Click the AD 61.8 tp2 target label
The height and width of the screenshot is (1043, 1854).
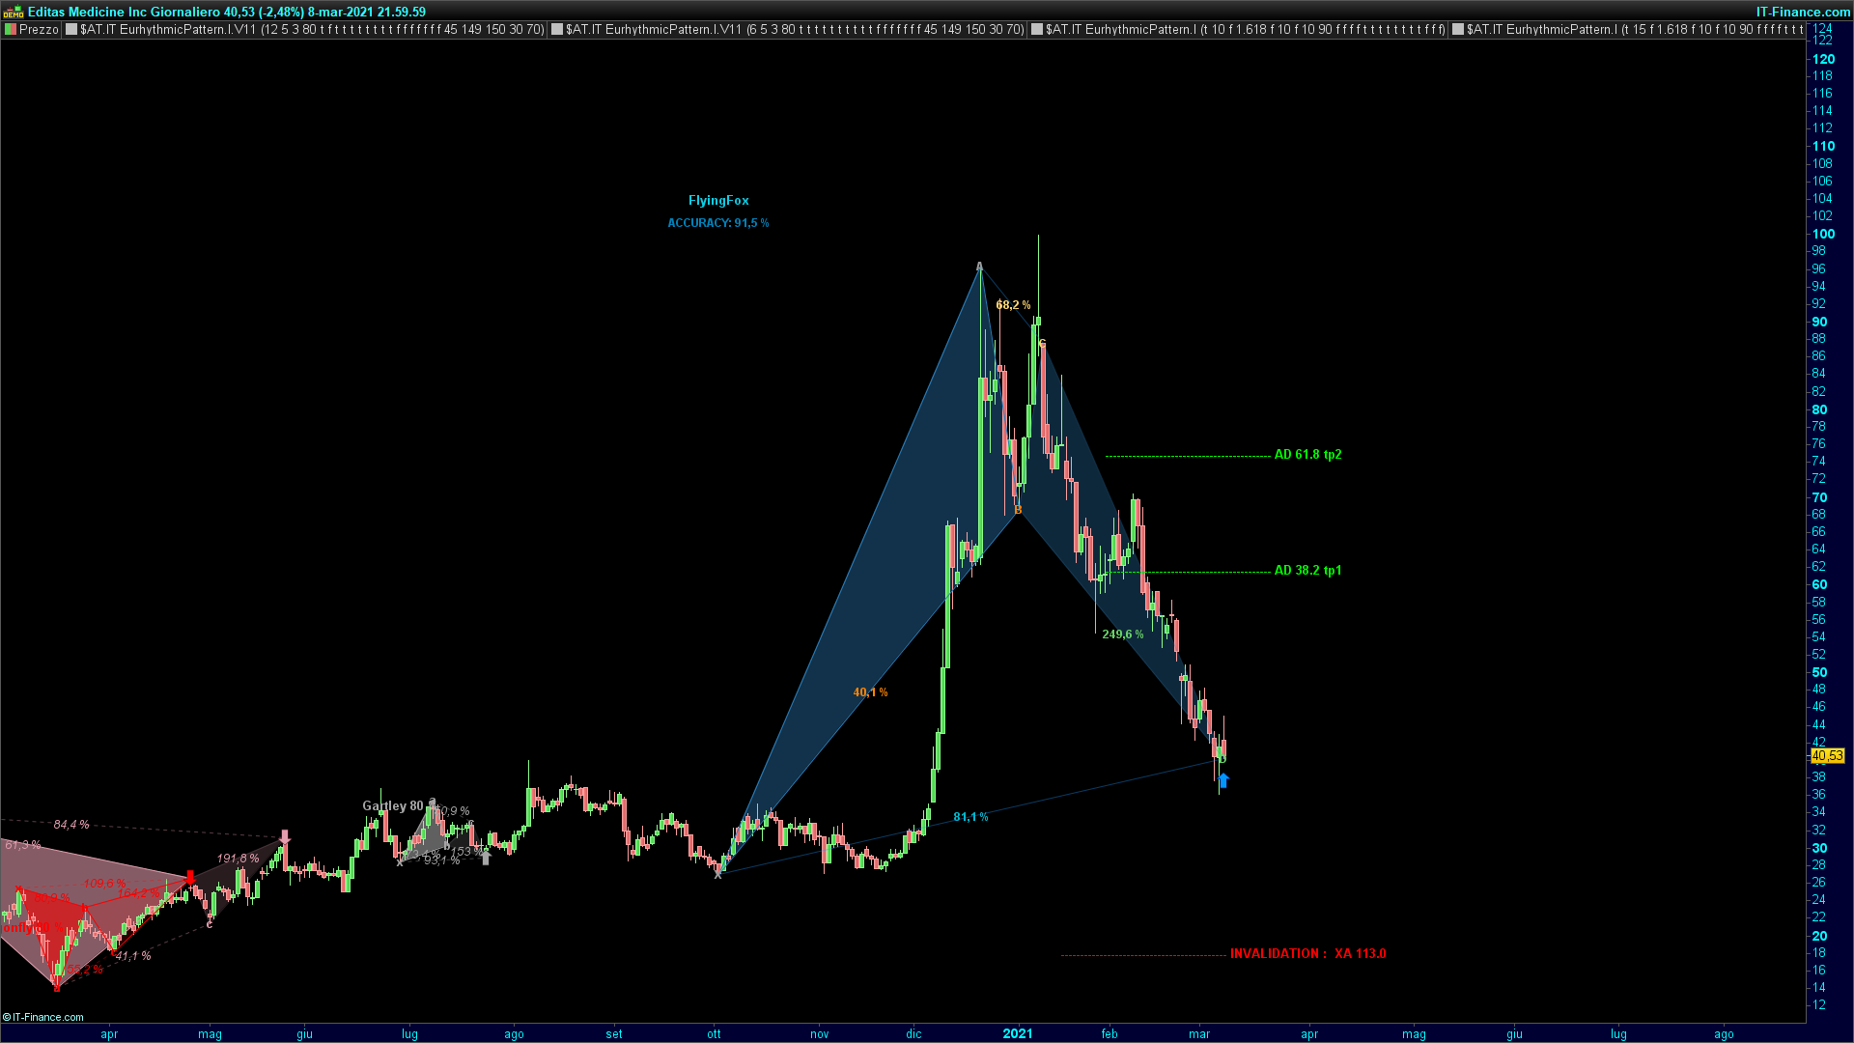1307,455
